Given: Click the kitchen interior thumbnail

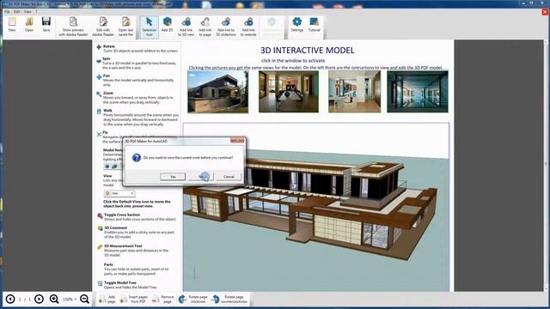Looking at the screenshot, I should pos(354,92).
